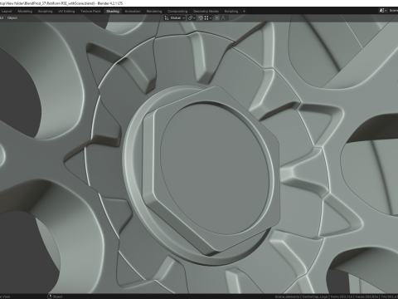Click the Verts count in the status bar
This screenshot has width=398, height=299.
coord(342,297)
